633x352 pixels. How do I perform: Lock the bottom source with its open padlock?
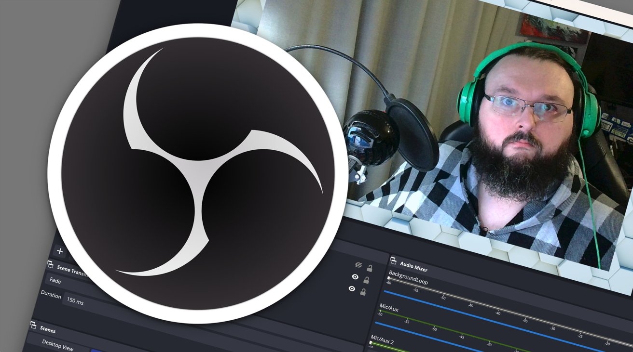tap(363, 292)
